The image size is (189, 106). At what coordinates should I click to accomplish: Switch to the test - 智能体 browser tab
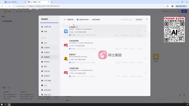[39, 2]
